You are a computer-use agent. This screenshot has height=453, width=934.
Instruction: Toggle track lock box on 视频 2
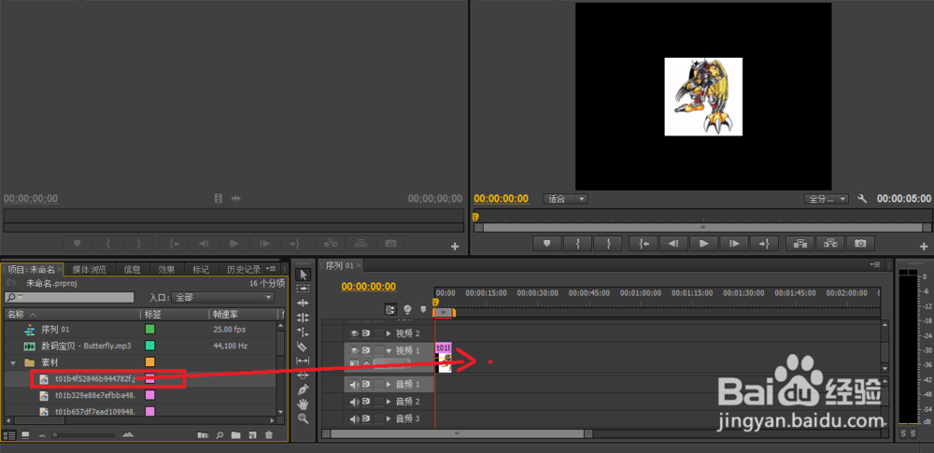coord(379,333)
